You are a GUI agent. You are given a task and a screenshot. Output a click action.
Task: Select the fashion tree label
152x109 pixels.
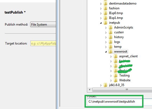point(114,8)
